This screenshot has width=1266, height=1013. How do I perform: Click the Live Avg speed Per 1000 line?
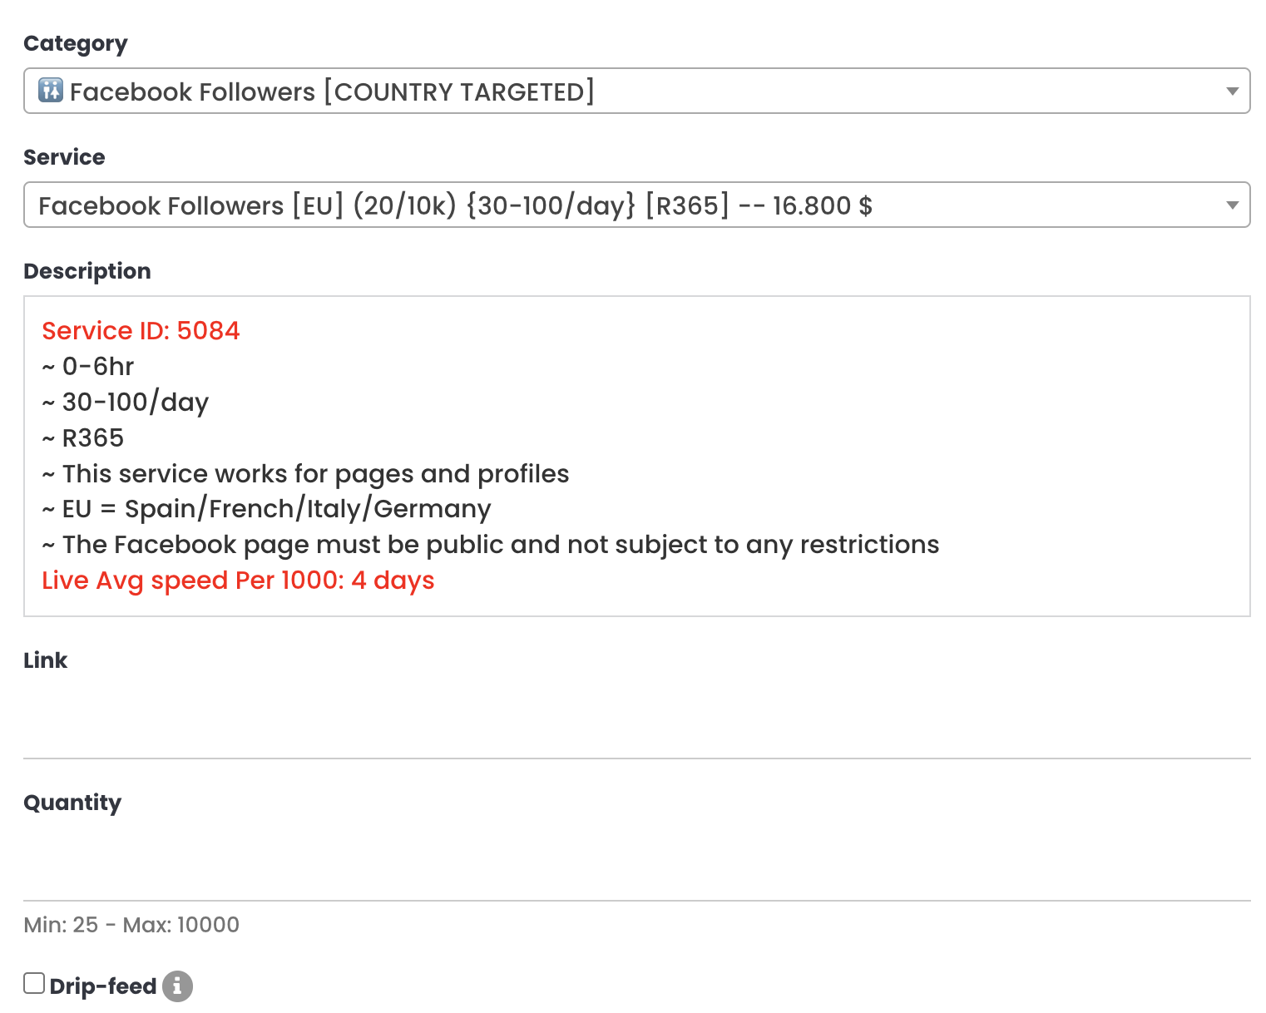tap(238, 581)
